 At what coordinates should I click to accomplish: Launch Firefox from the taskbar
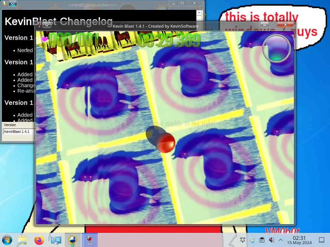[39, 240]
